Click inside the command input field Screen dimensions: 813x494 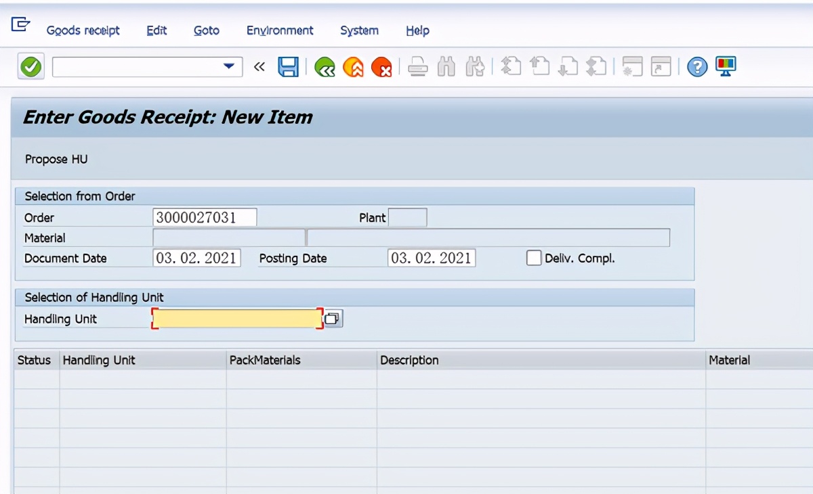click(138, 66)
